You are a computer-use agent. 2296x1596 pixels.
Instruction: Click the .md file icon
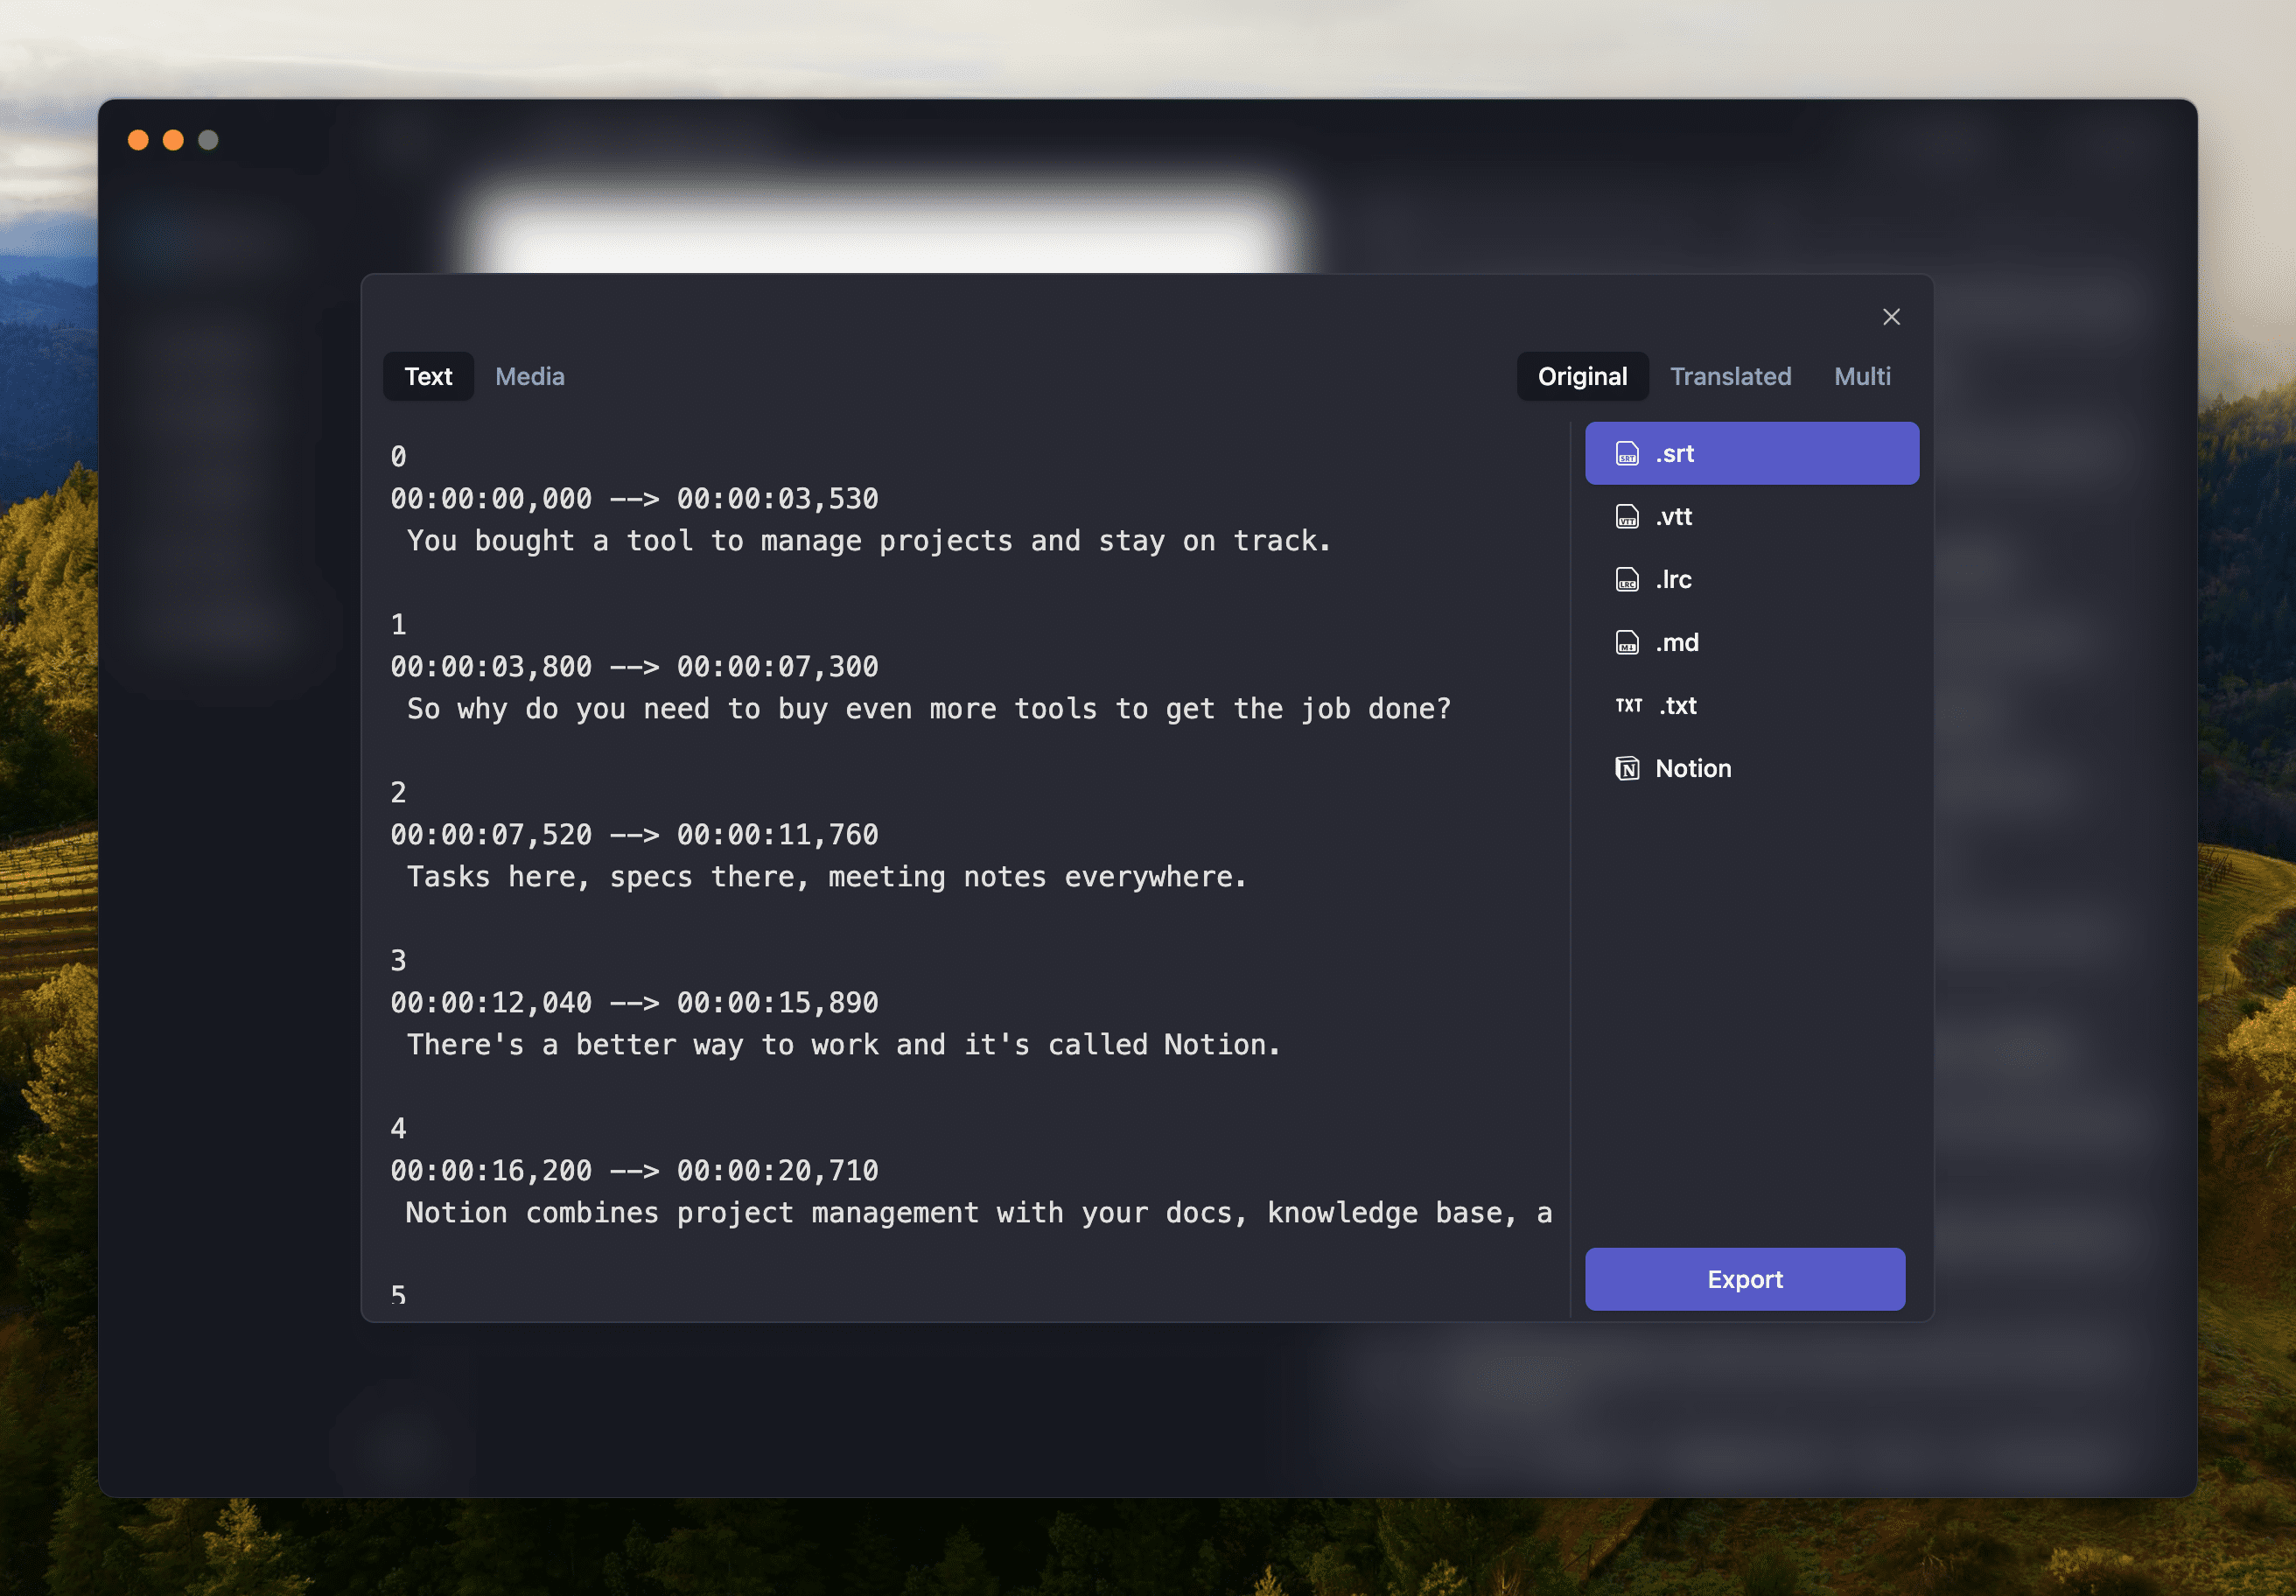[x=1627, y=643]
